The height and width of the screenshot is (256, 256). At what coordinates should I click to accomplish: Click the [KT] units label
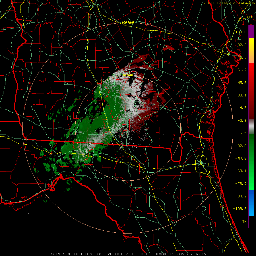tap(243, 20)
